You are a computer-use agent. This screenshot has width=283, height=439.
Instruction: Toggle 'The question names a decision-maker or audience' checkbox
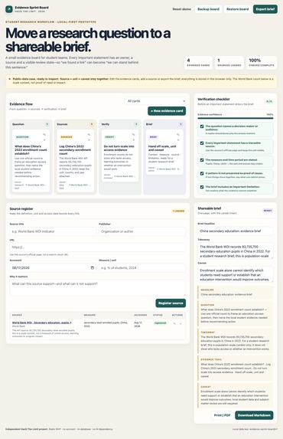(x=202, y=126)
